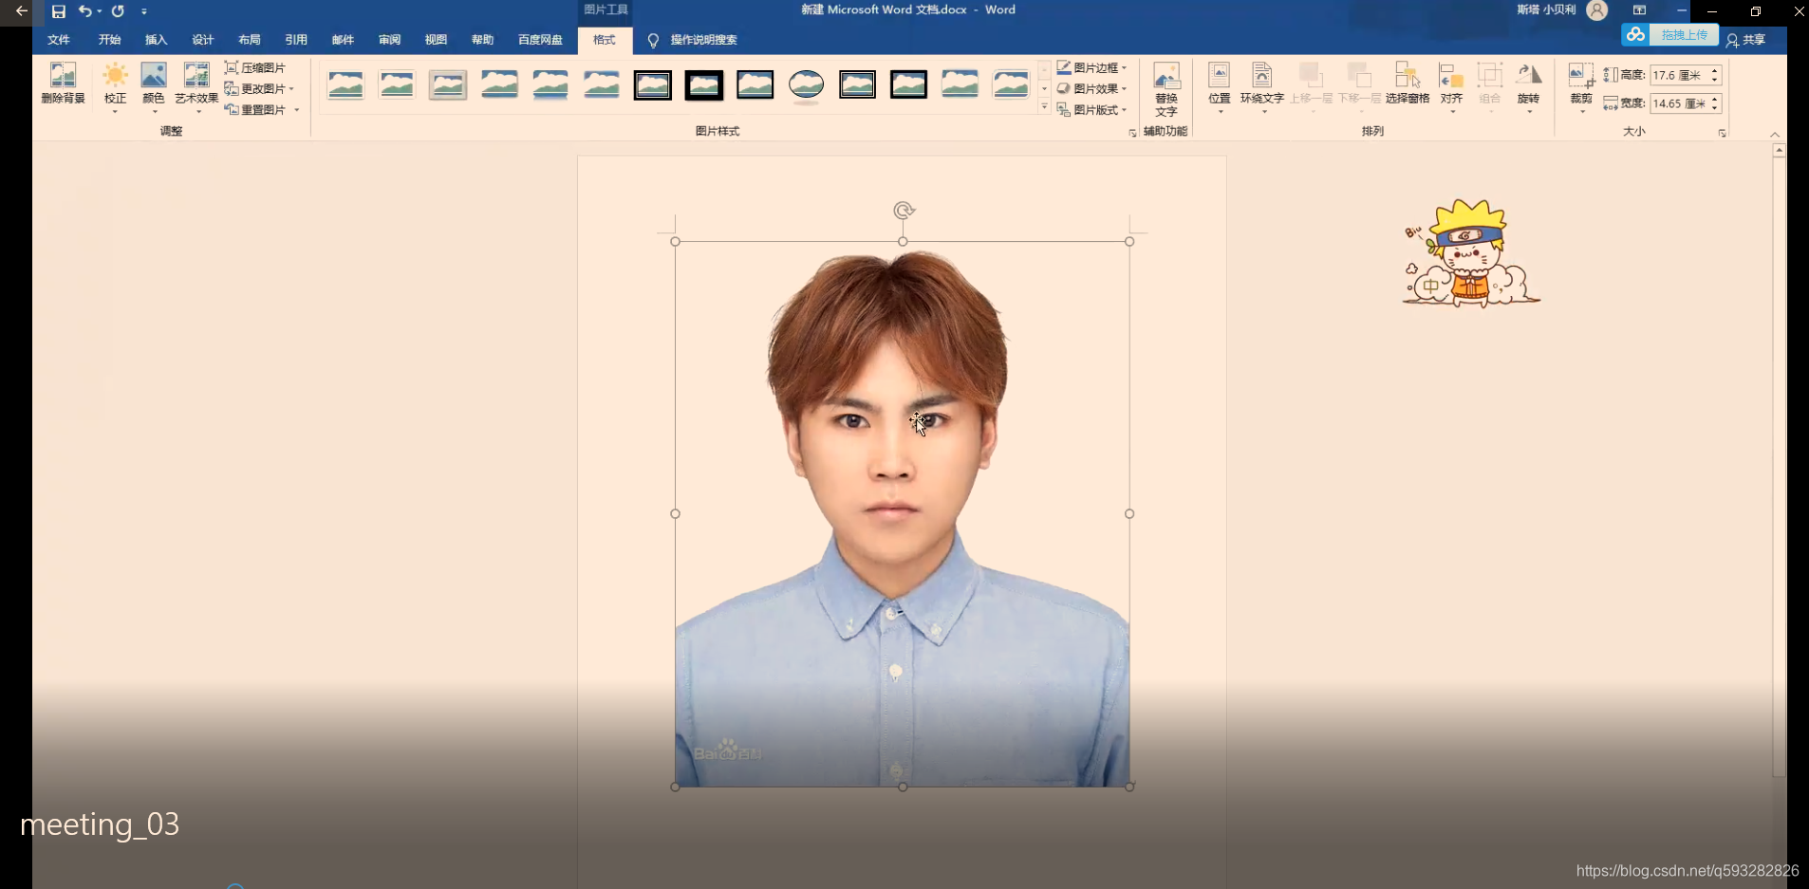Screen dimensions: 1809x889
Task: Click the user account avatar icon
Action: point(1597,10)
